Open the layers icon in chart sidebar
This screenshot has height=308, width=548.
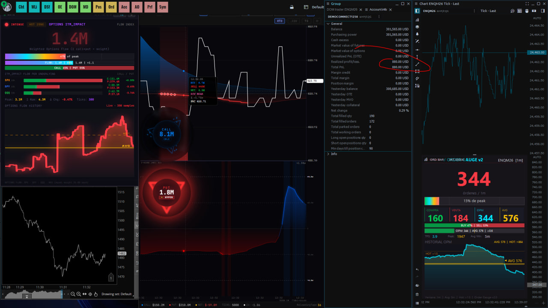click(x=417, y=27)
